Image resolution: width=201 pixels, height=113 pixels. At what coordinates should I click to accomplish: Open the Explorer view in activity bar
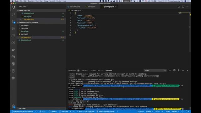[13, 8]
